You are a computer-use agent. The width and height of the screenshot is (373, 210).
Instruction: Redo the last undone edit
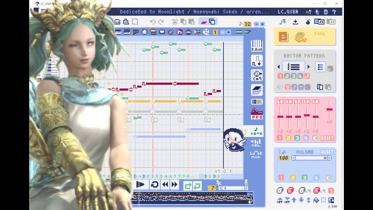pyautogui.click(x=161, y=22)
